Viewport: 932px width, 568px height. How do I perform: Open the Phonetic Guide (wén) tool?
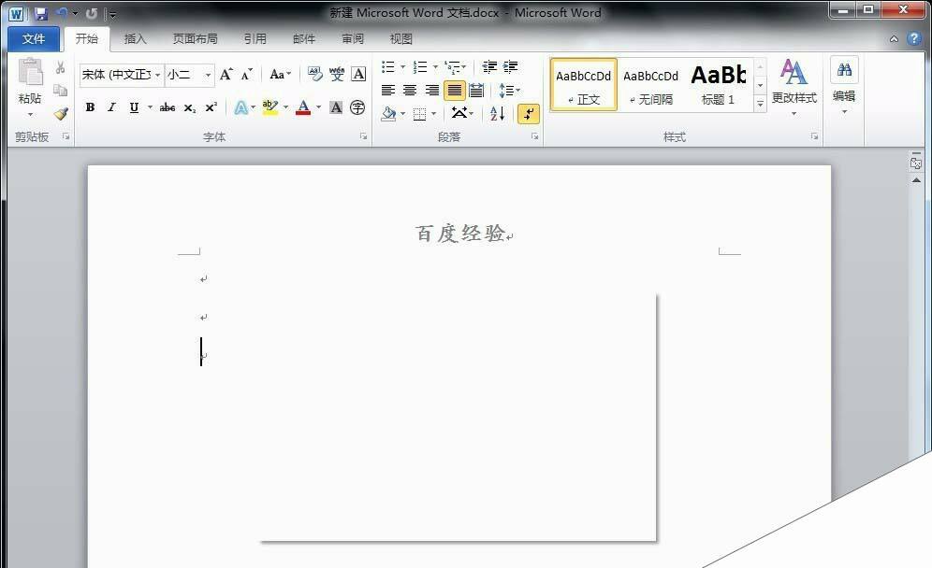click(x=337, y=74)
